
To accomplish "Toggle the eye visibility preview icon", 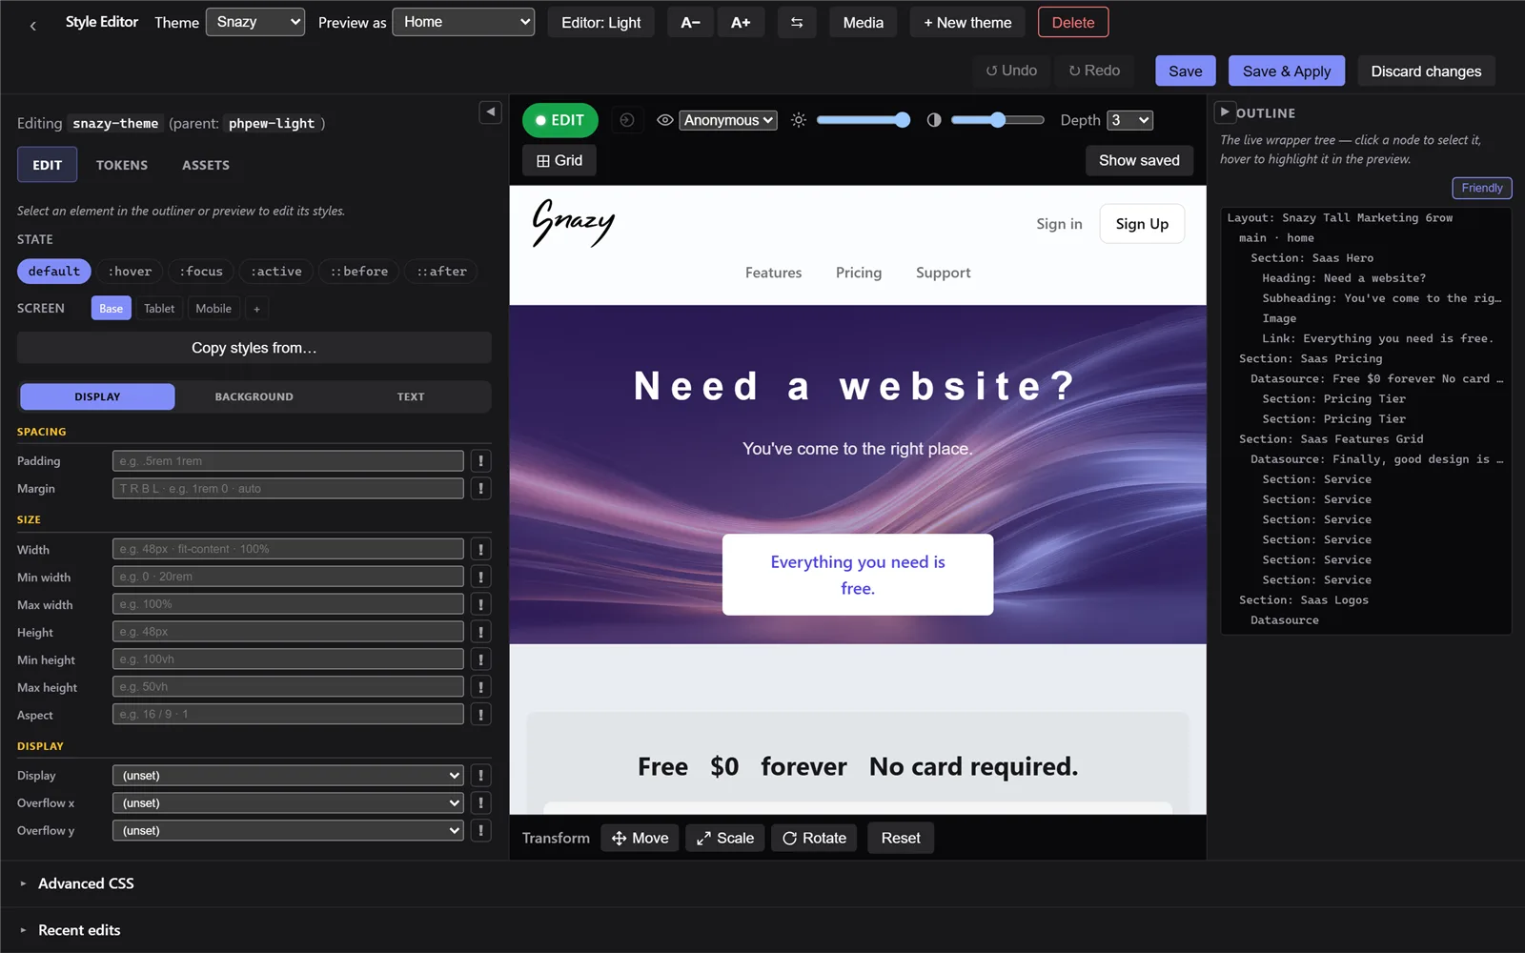I will click(665, 120).
